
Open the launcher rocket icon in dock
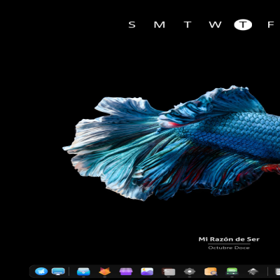pyautogui.click(x=41, y=272)
